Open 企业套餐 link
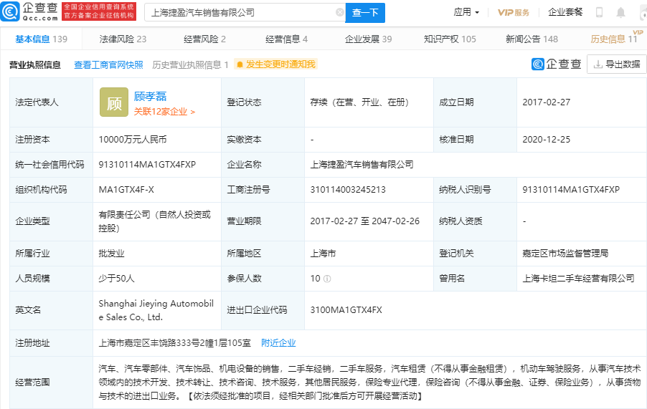 [565, 12]
